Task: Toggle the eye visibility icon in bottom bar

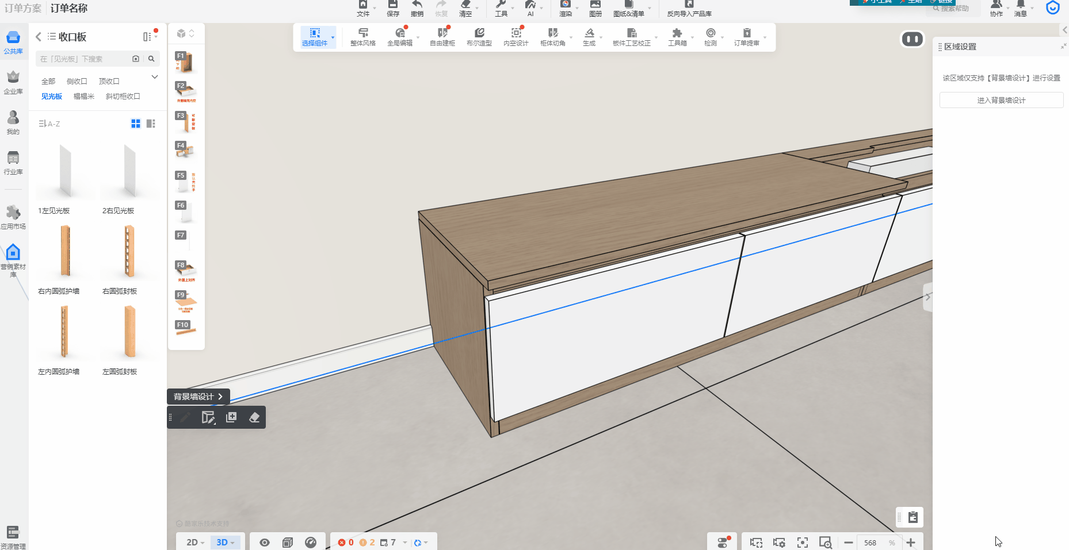Action: (x=265, y=543)
